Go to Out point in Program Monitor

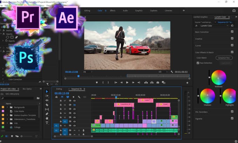[x=139, y=83]
